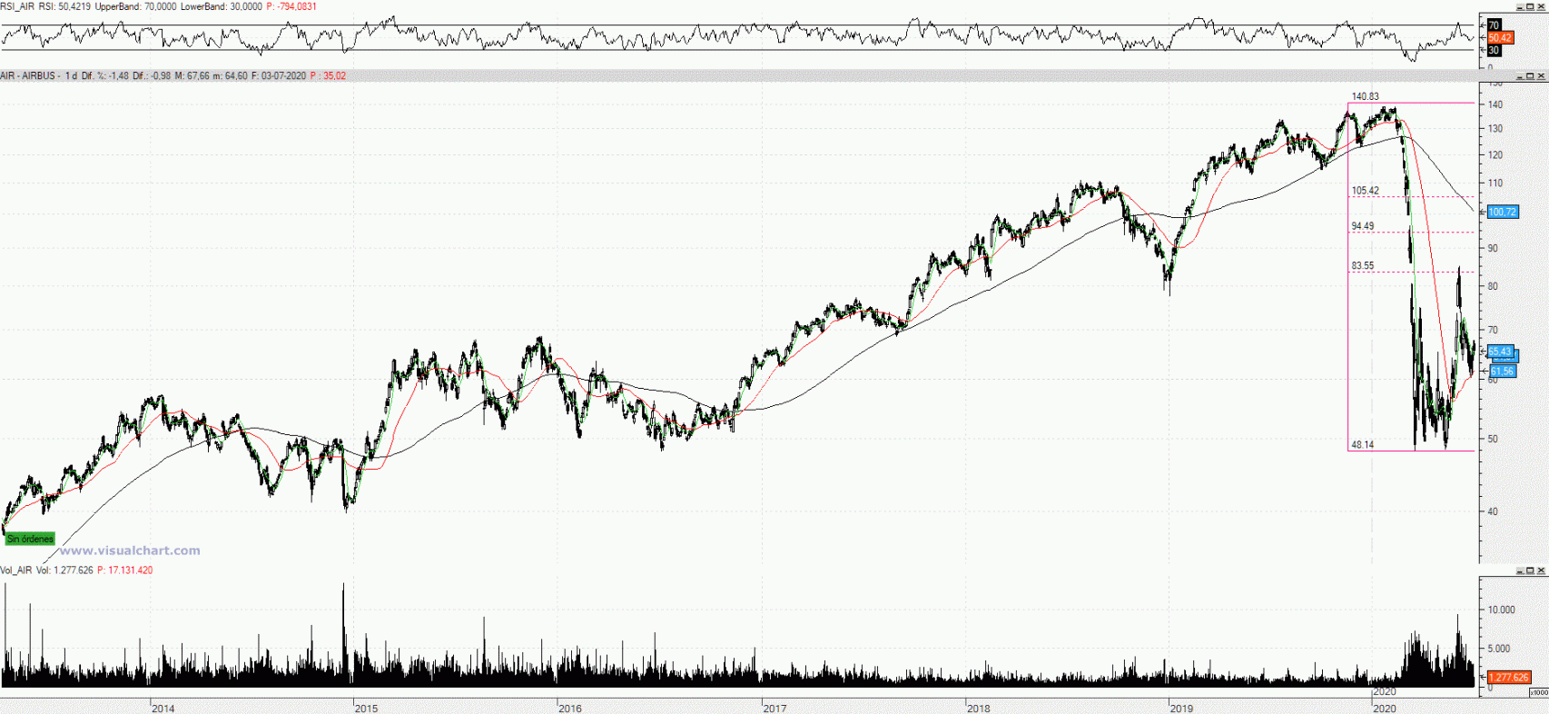Screen dimensions: 1549x714
Task: Click the 140.83 Fibonacci high label
Action: [1365, 96]
